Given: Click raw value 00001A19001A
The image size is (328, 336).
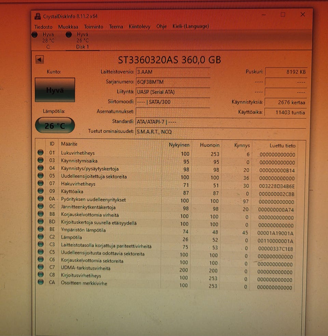Looking at the screenshot, I should [275, 233].
